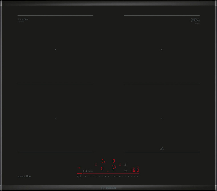
Task: Tap the star favorite icon
Action: pos(108,171)
